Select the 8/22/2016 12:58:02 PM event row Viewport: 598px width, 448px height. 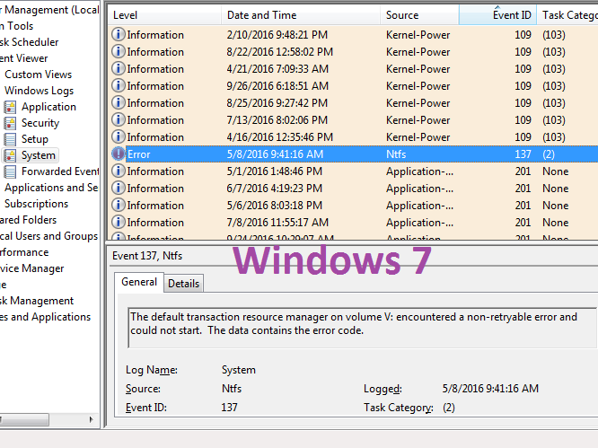[x=353, y=51]
